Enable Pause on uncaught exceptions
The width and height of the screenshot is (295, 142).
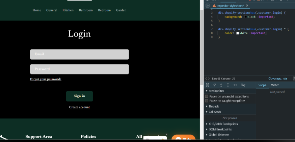pos(206,97)
